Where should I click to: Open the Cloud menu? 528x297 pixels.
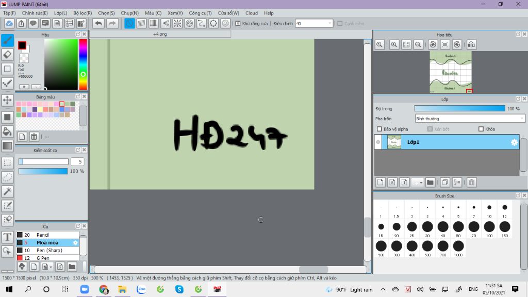tap(252, 13)
